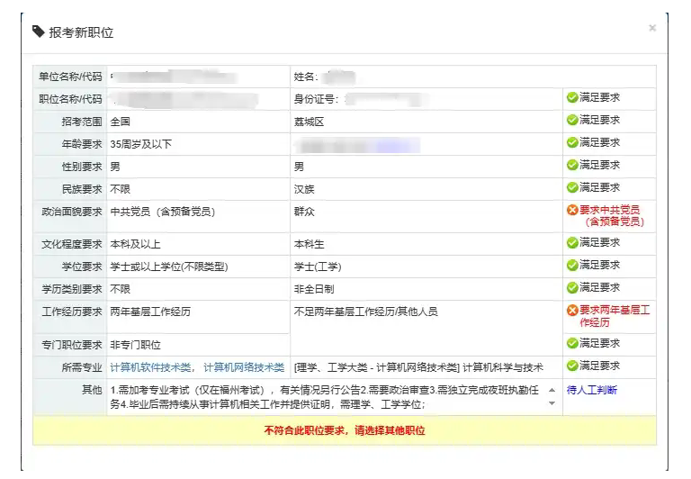Click green check icon in 年龄要求 row
The image size is (691, 479).
pyautogui.click(x=572, y=142)
